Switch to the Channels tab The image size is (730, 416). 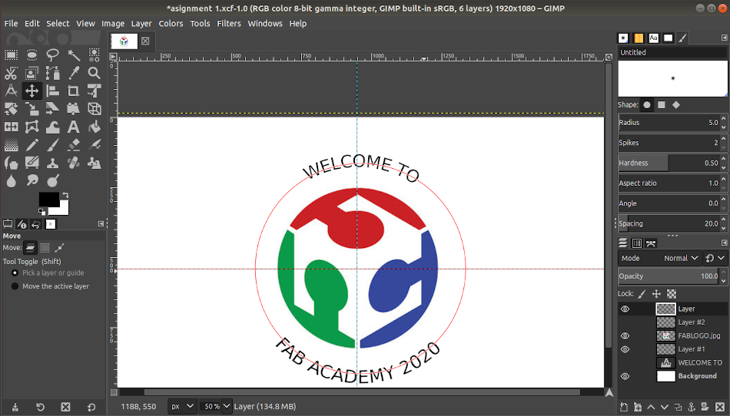(x=637, y=243)
